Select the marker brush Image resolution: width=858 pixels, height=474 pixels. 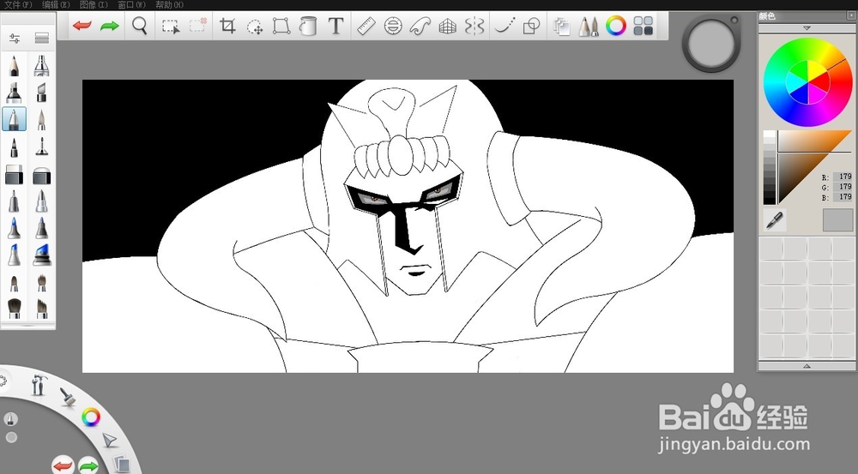coord(14,93)
